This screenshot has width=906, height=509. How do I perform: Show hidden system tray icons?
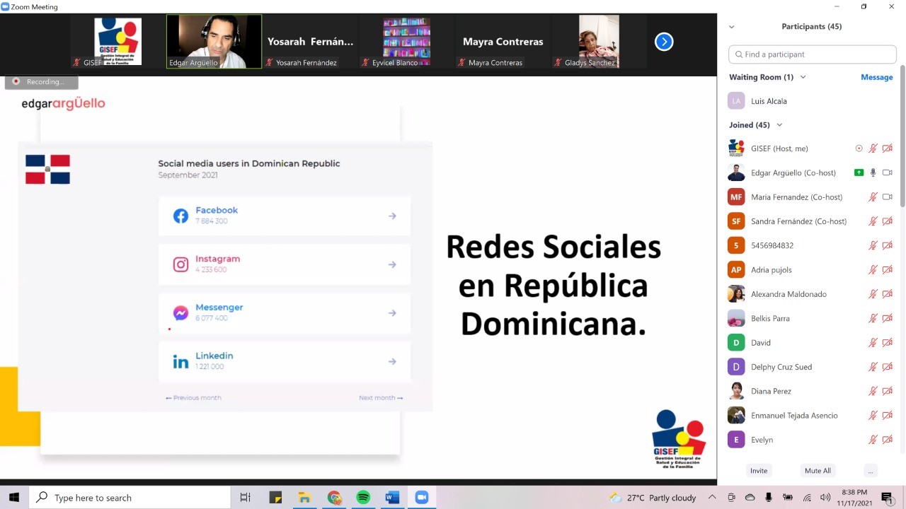click(x=713, y=498)
